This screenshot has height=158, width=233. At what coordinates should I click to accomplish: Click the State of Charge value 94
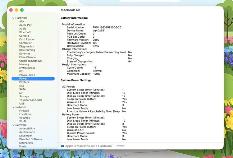[130, 62]
